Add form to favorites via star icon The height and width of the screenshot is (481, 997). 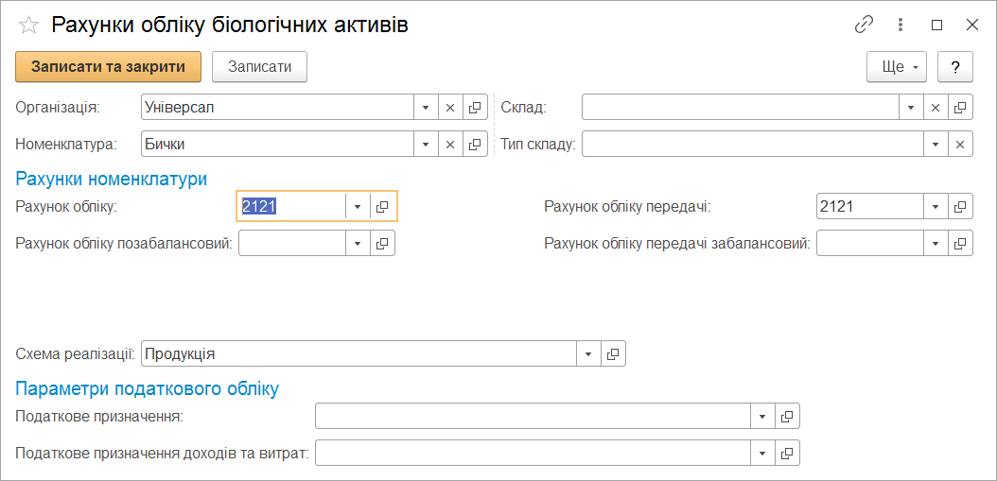[27, 25]
